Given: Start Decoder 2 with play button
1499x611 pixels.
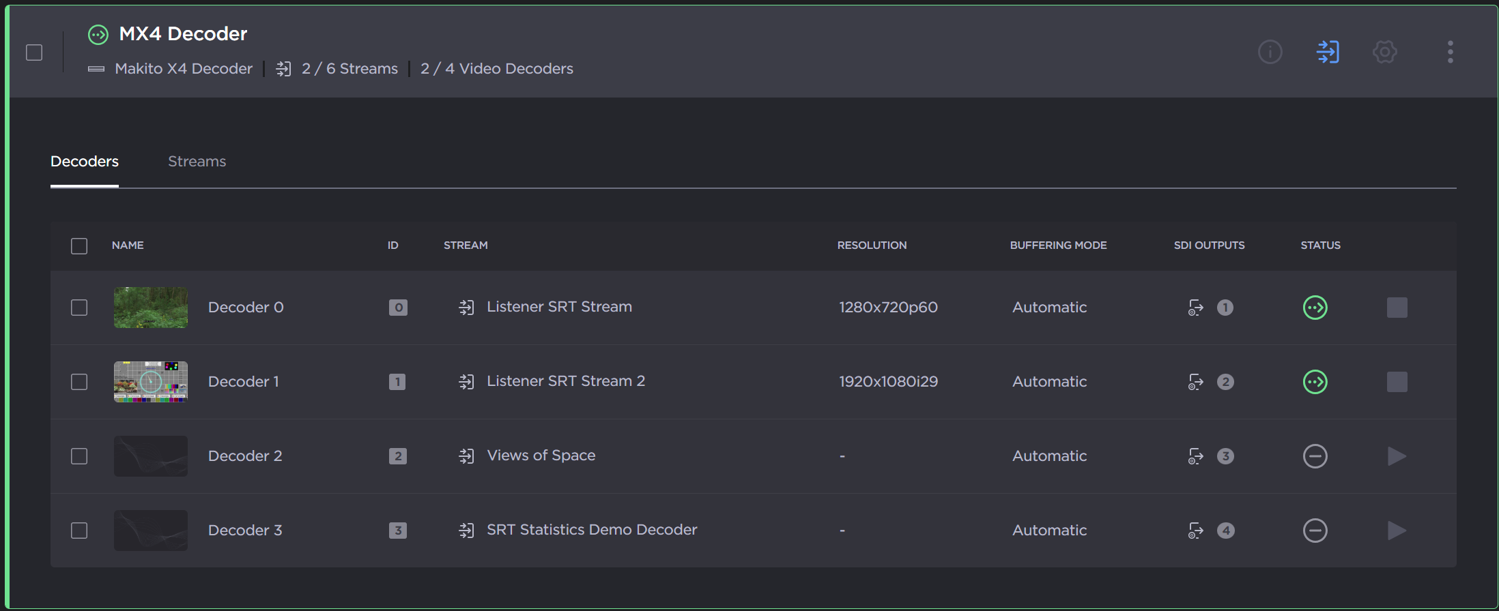Looking at the screenshot, I should pos(1397,456).
